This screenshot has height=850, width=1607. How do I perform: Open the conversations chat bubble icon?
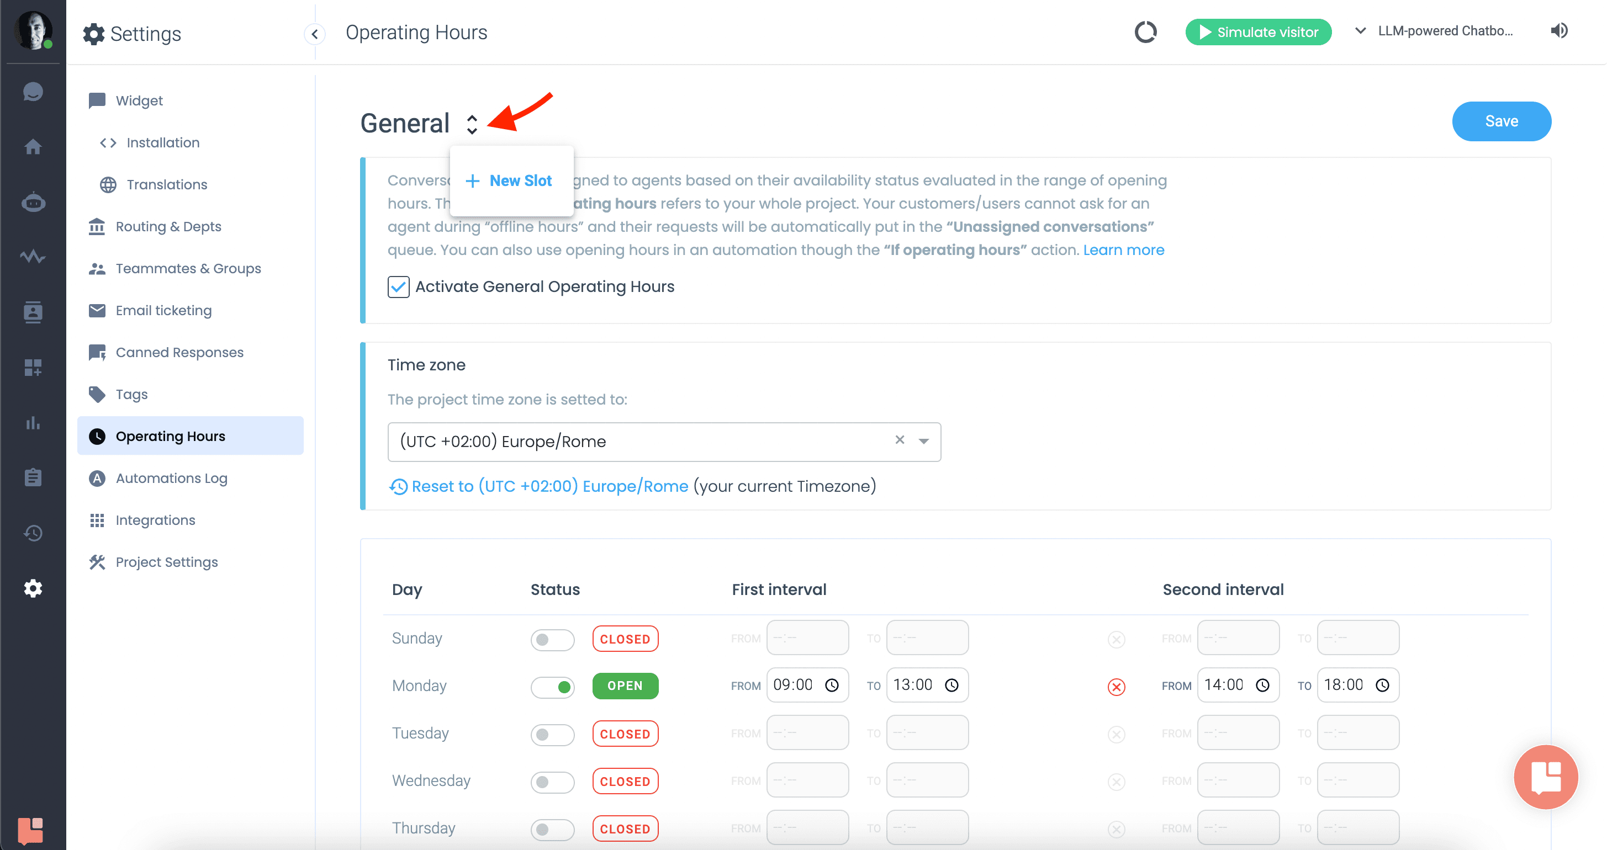click(33, 92)
